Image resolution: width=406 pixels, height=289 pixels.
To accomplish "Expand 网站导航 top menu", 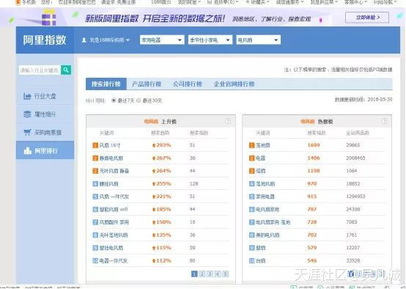I will click(x=385, y=2).
